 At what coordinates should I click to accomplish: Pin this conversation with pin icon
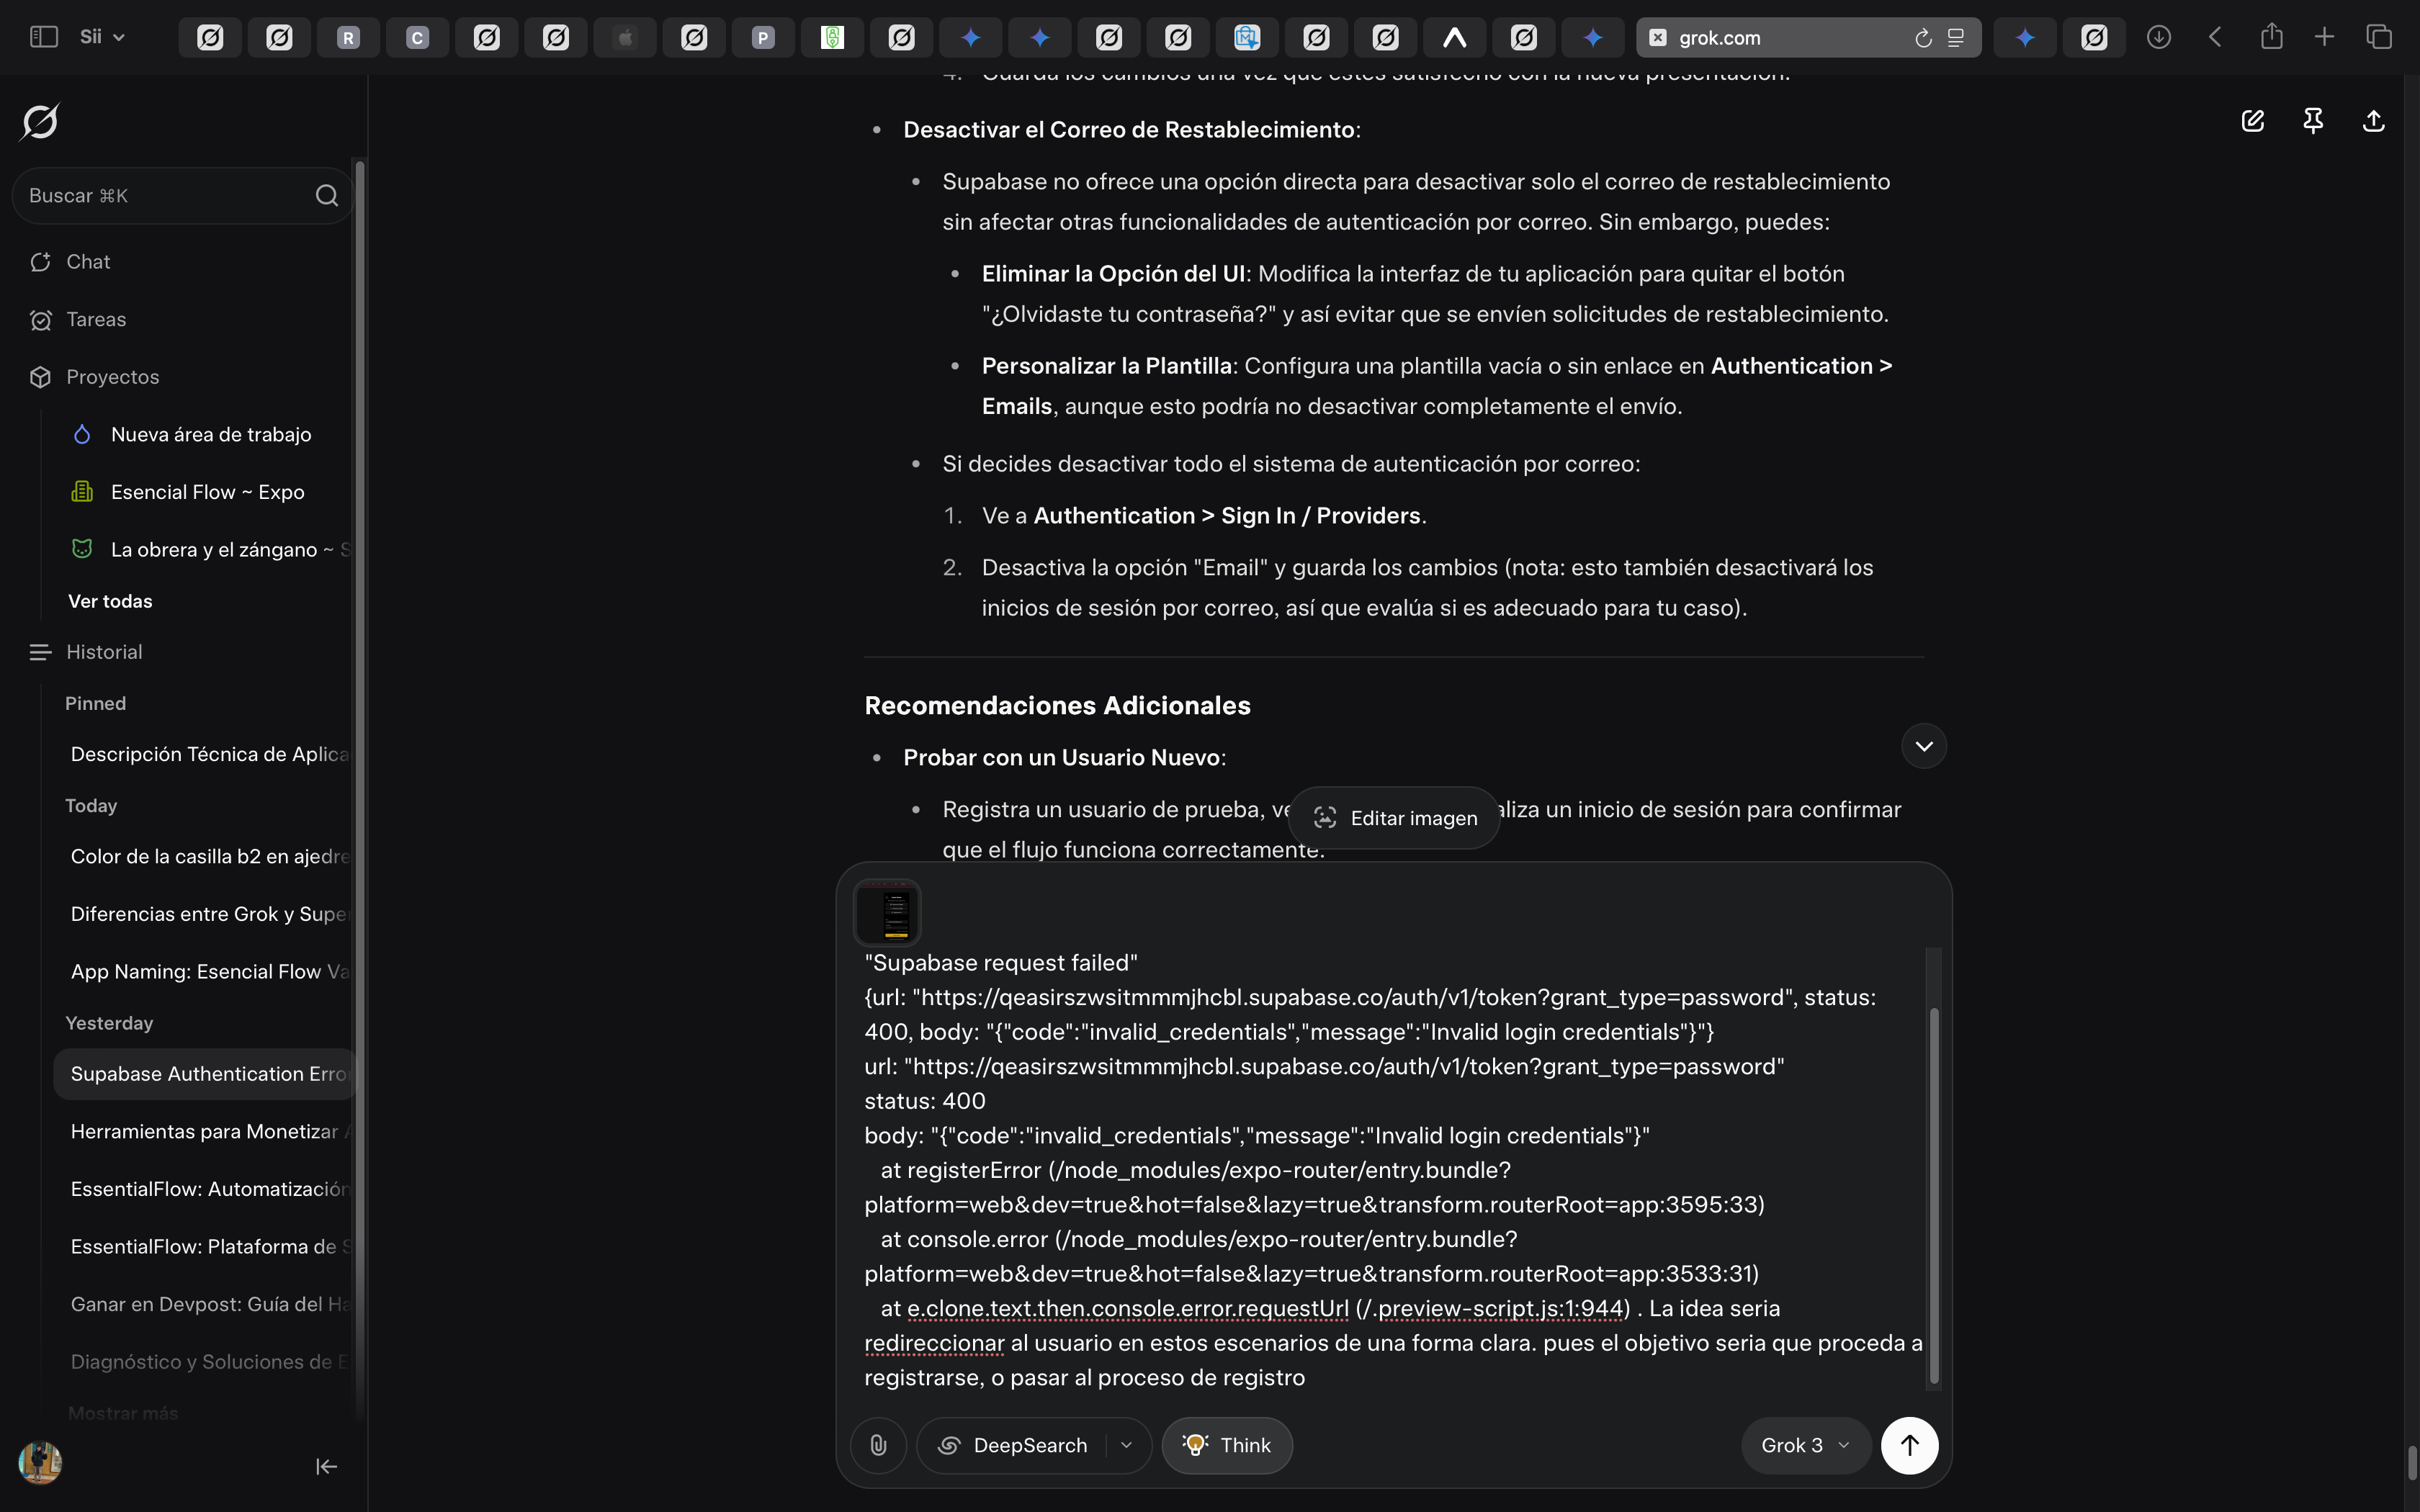click(x=2313, y=121)
